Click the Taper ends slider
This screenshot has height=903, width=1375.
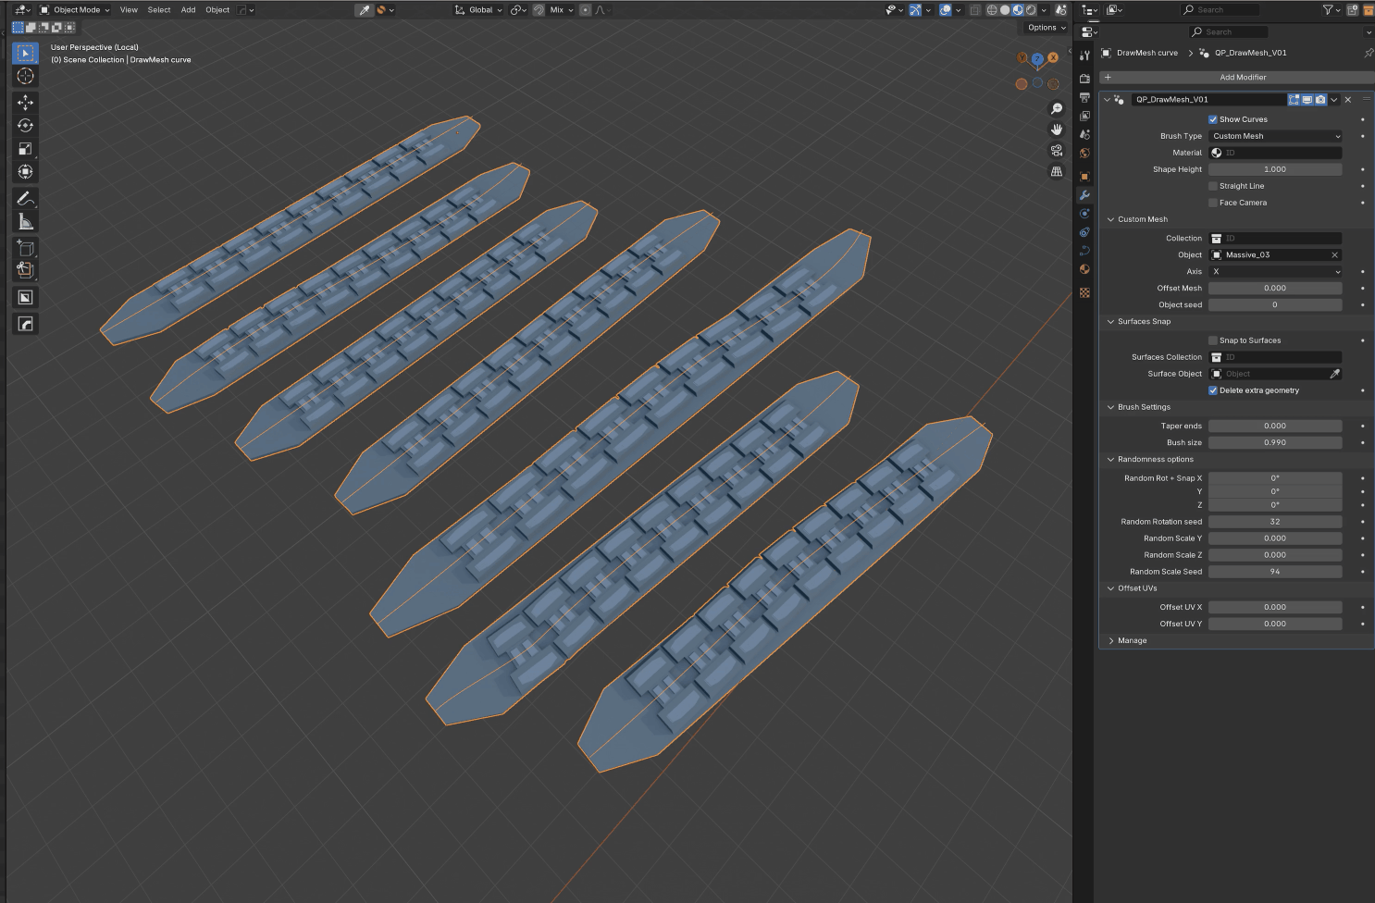point(1275,427)
